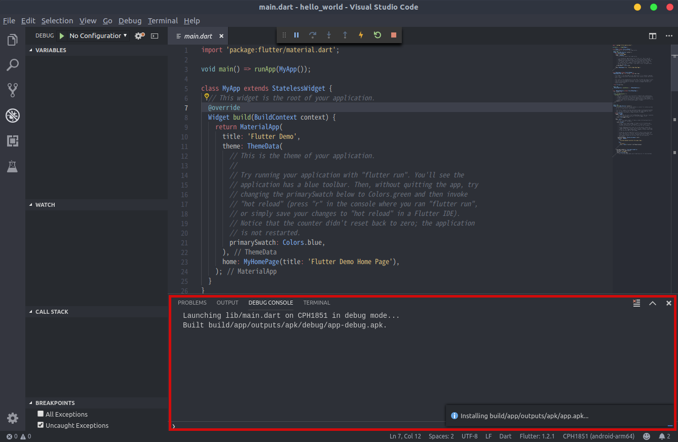
Task: Collapse the Call Stack section
Action: coord(51,312)
